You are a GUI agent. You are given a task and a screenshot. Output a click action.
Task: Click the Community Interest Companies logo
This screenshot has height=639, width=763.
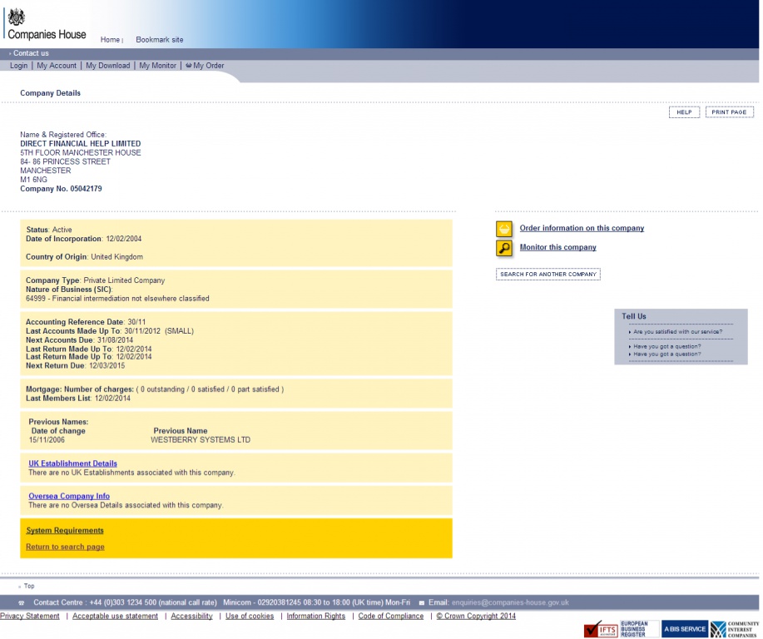point(734,629)
